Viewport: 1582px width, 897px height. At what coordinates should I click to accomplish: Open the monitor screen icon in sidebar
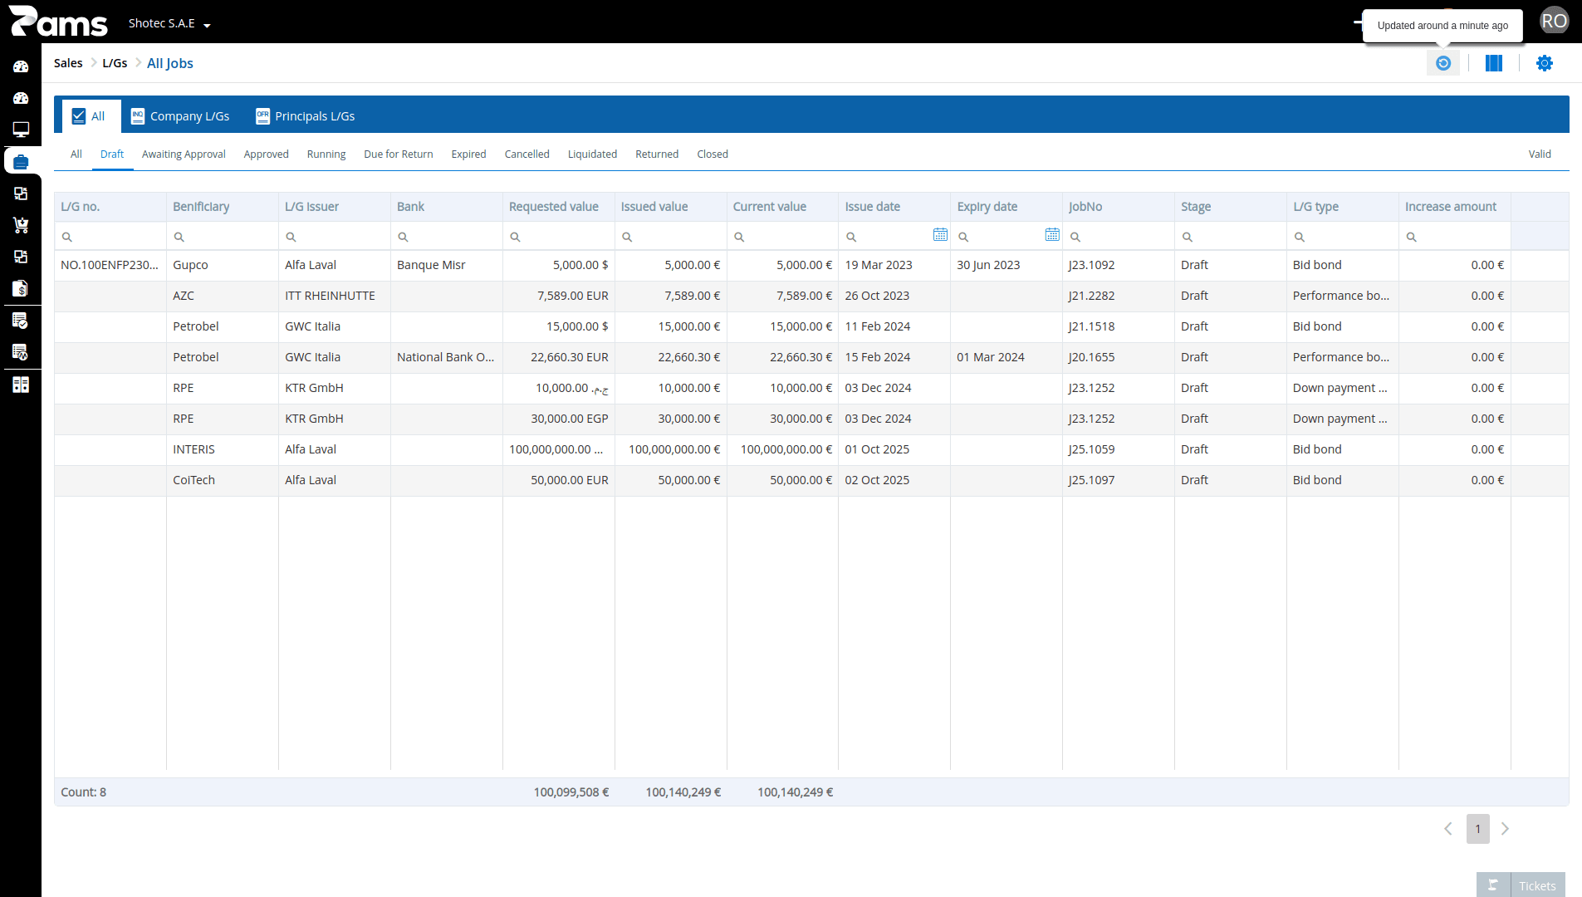pyautogui.click(x=21, y=130)
